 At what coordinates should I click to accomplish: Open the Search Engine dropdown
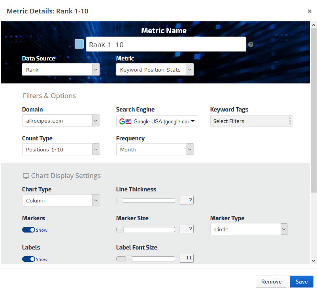[x=157, y=121]
